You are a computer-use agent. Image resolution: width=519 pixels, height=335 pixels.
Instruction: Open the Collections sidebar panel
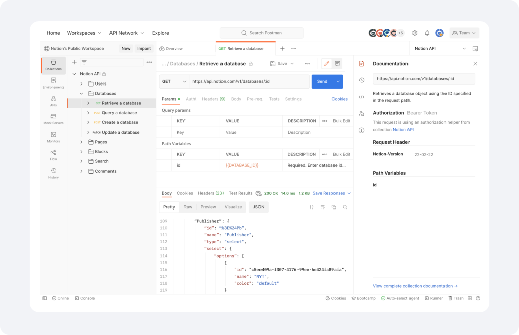(53, 65)
